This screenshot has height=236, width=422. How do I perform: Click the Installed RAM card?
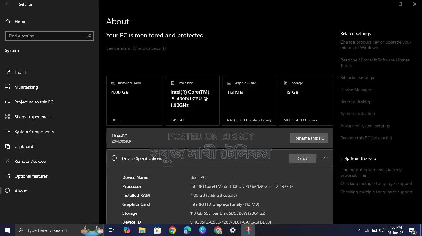click(x=134, y=101)
